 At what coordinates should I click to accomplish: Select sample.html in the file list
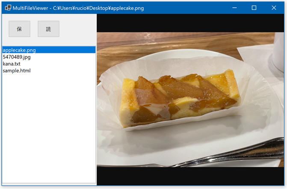49,70
